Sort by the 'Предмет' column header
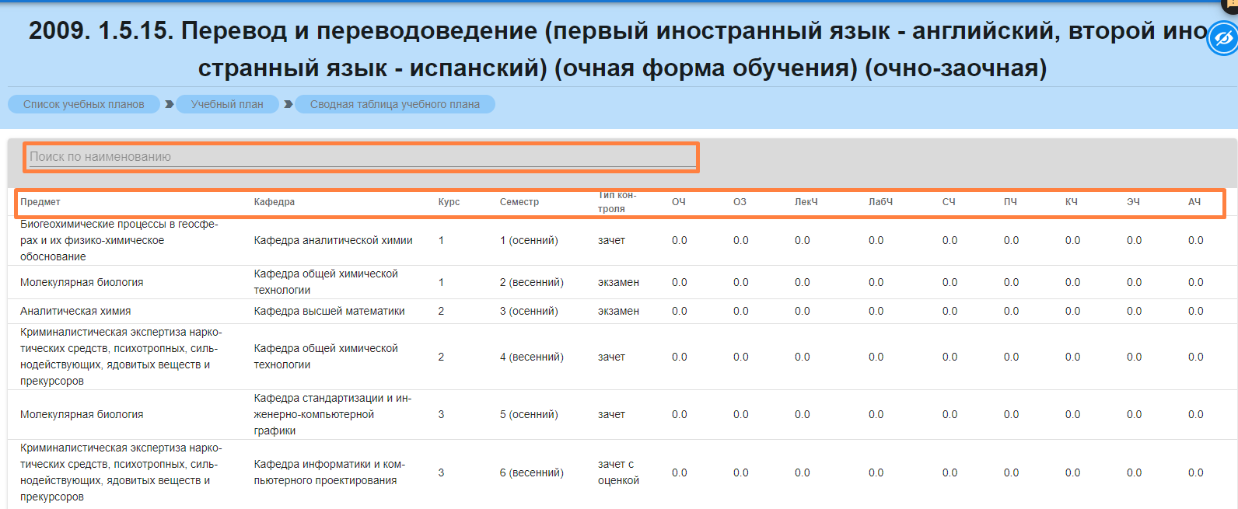The width and height of the screenshot is (1238, 509). point(40,202)
